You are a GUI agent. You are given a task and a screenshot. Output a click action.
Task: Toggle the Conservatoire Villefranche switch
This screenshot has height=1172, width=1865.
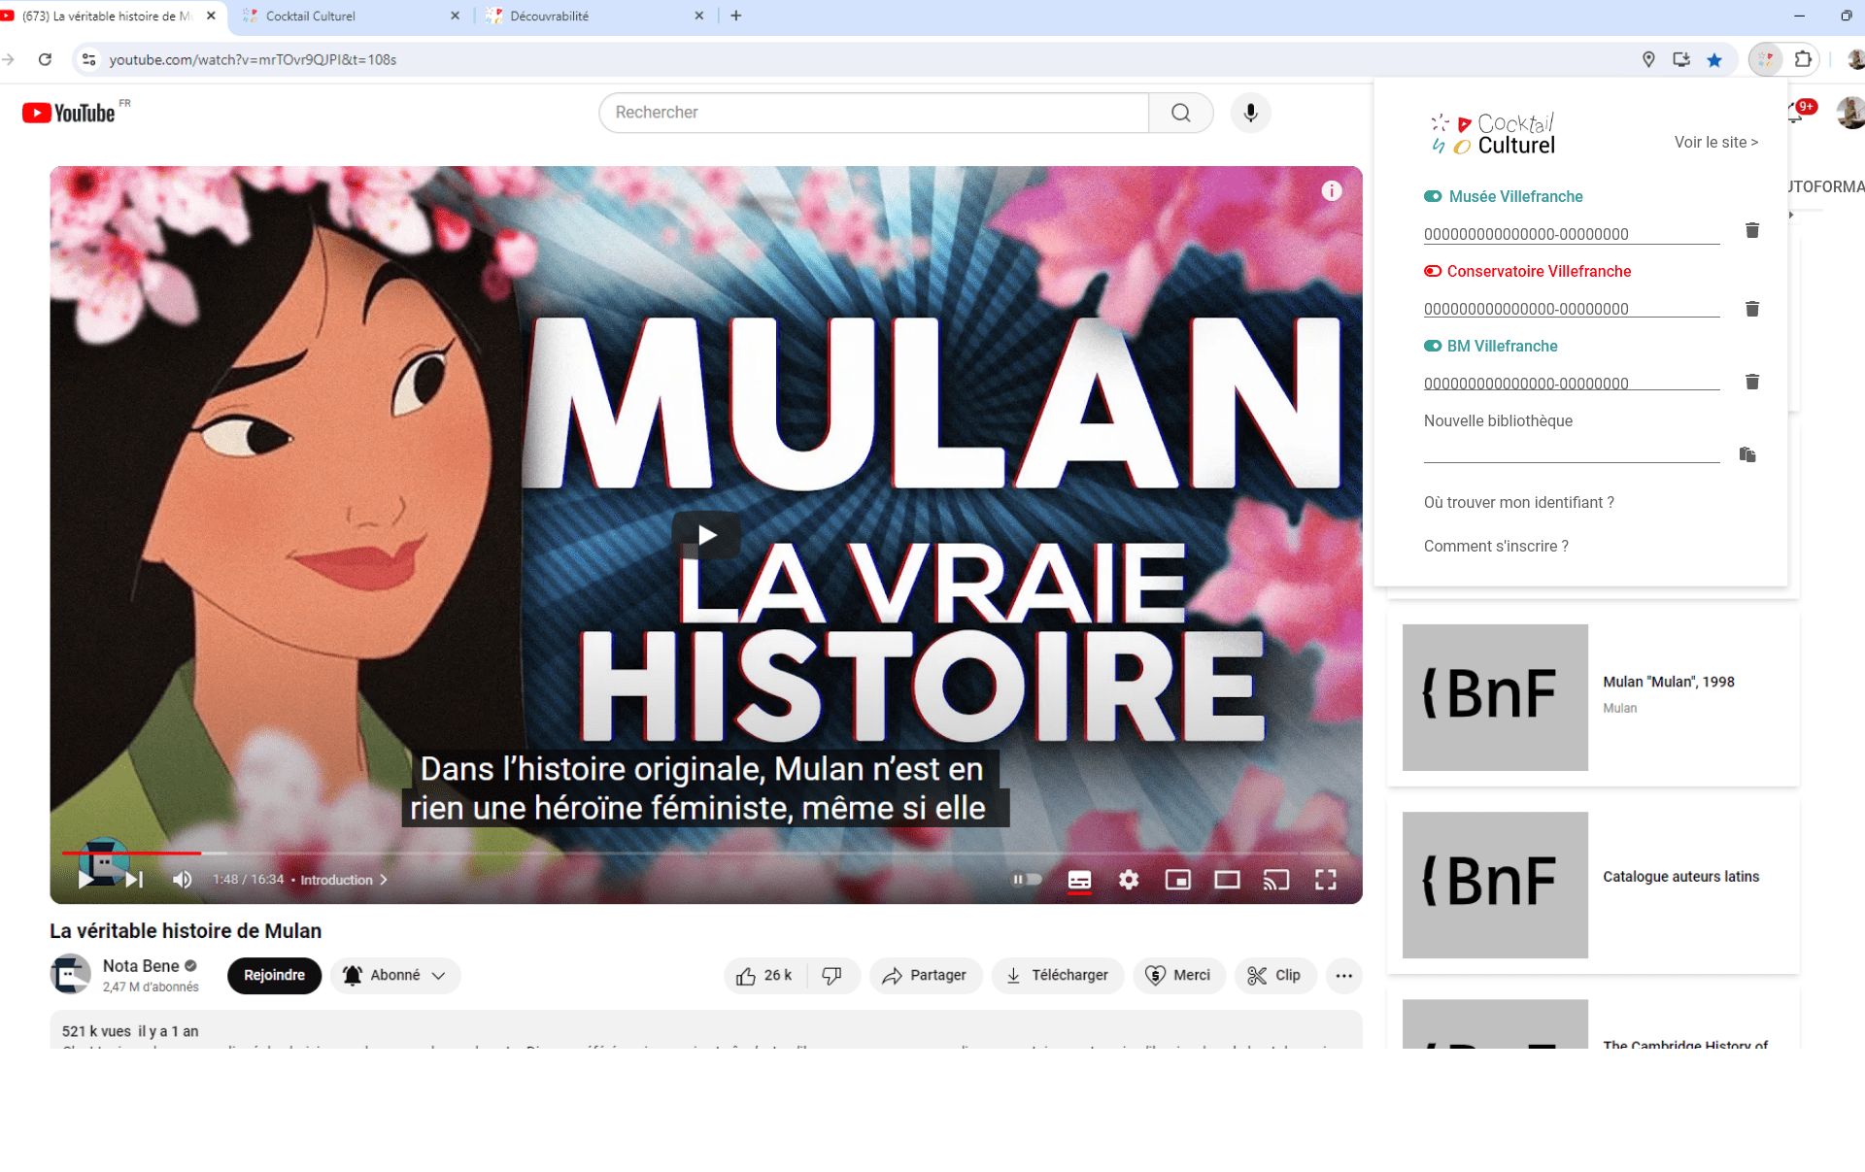click(1432, 271)
